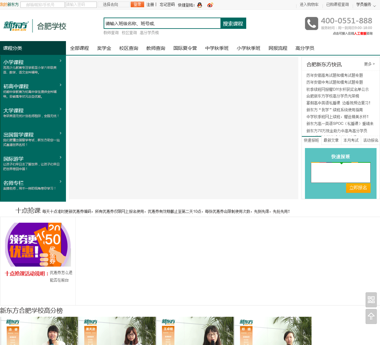This screenshot has width=380, height=345.
Task: Click the 搜索课程 button
Action: (233, 24)
